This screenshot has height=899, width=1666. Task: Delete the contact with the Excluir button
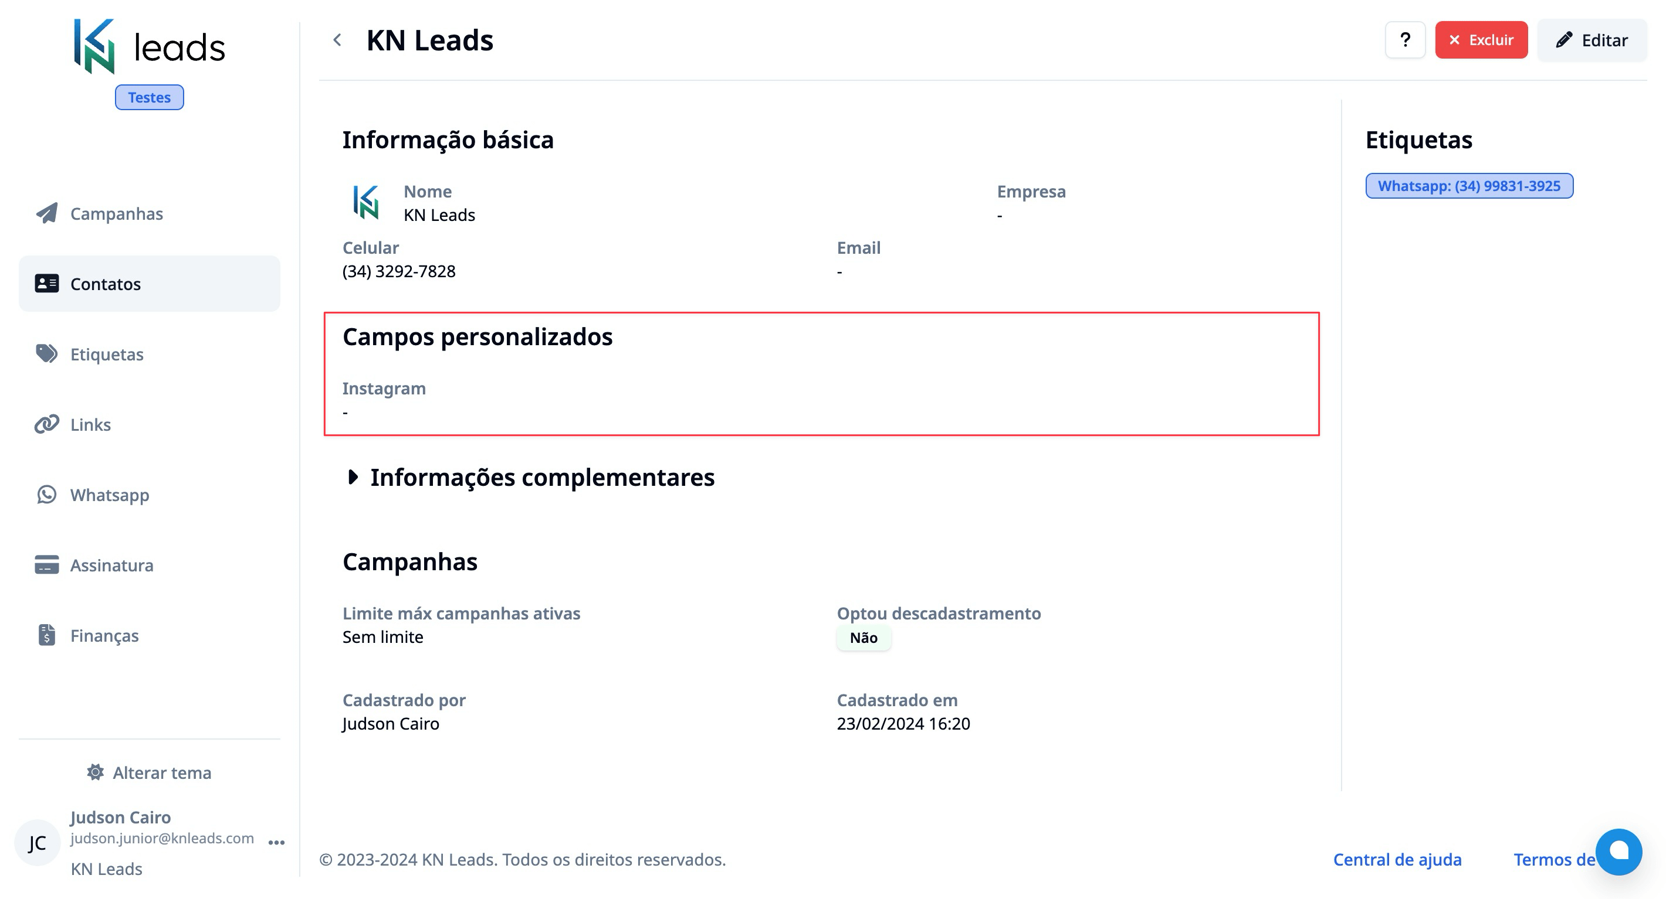tap(1481, 40)
